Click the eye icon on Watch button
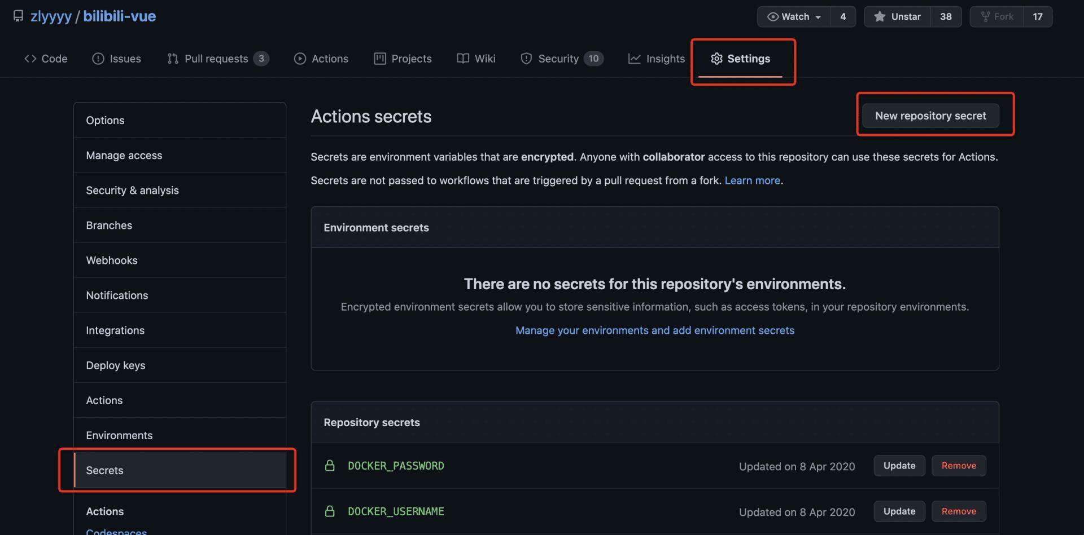Screen dimensions: 1084x535 click(773, 17)
